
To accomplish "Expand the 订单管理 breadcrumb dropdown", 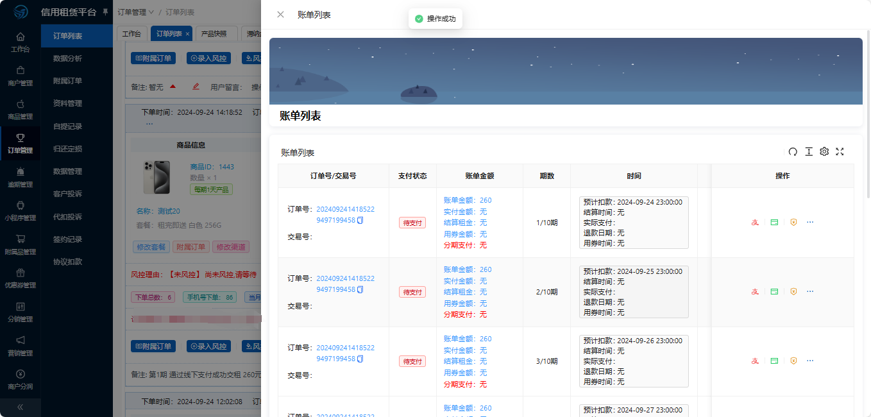I will 136,12.
